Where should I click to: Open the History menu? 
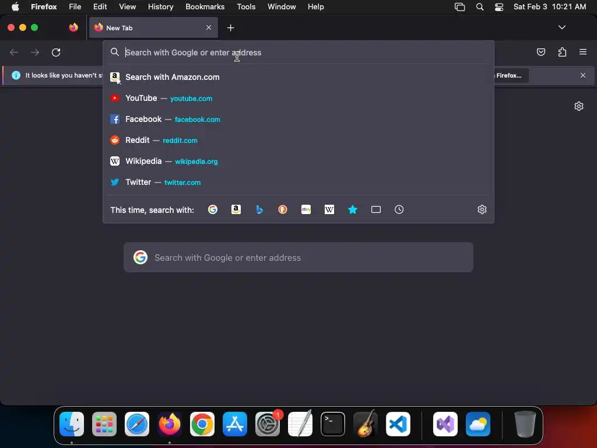pos(161,6)
